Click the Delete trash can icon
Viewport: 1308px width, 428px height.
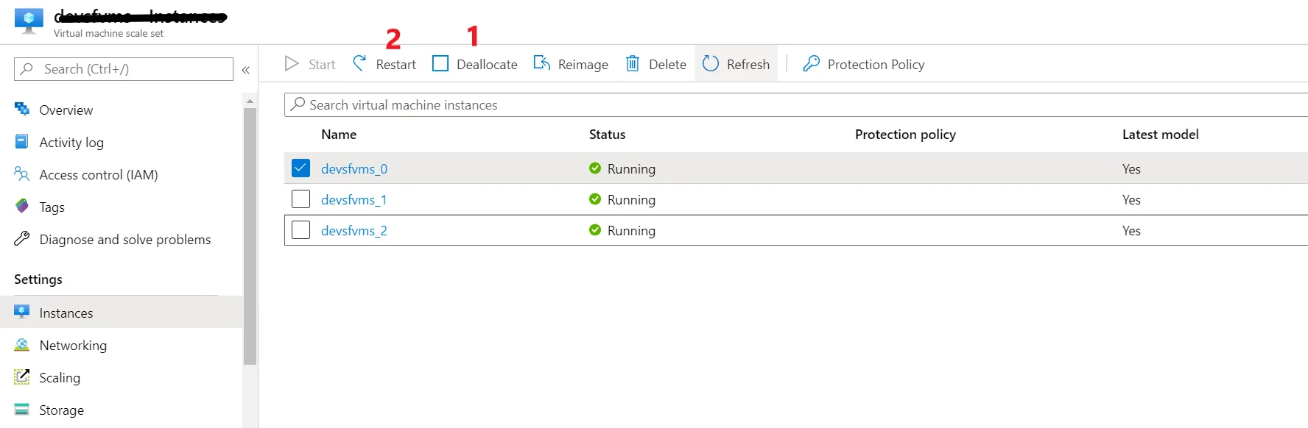tap(633, 64)
